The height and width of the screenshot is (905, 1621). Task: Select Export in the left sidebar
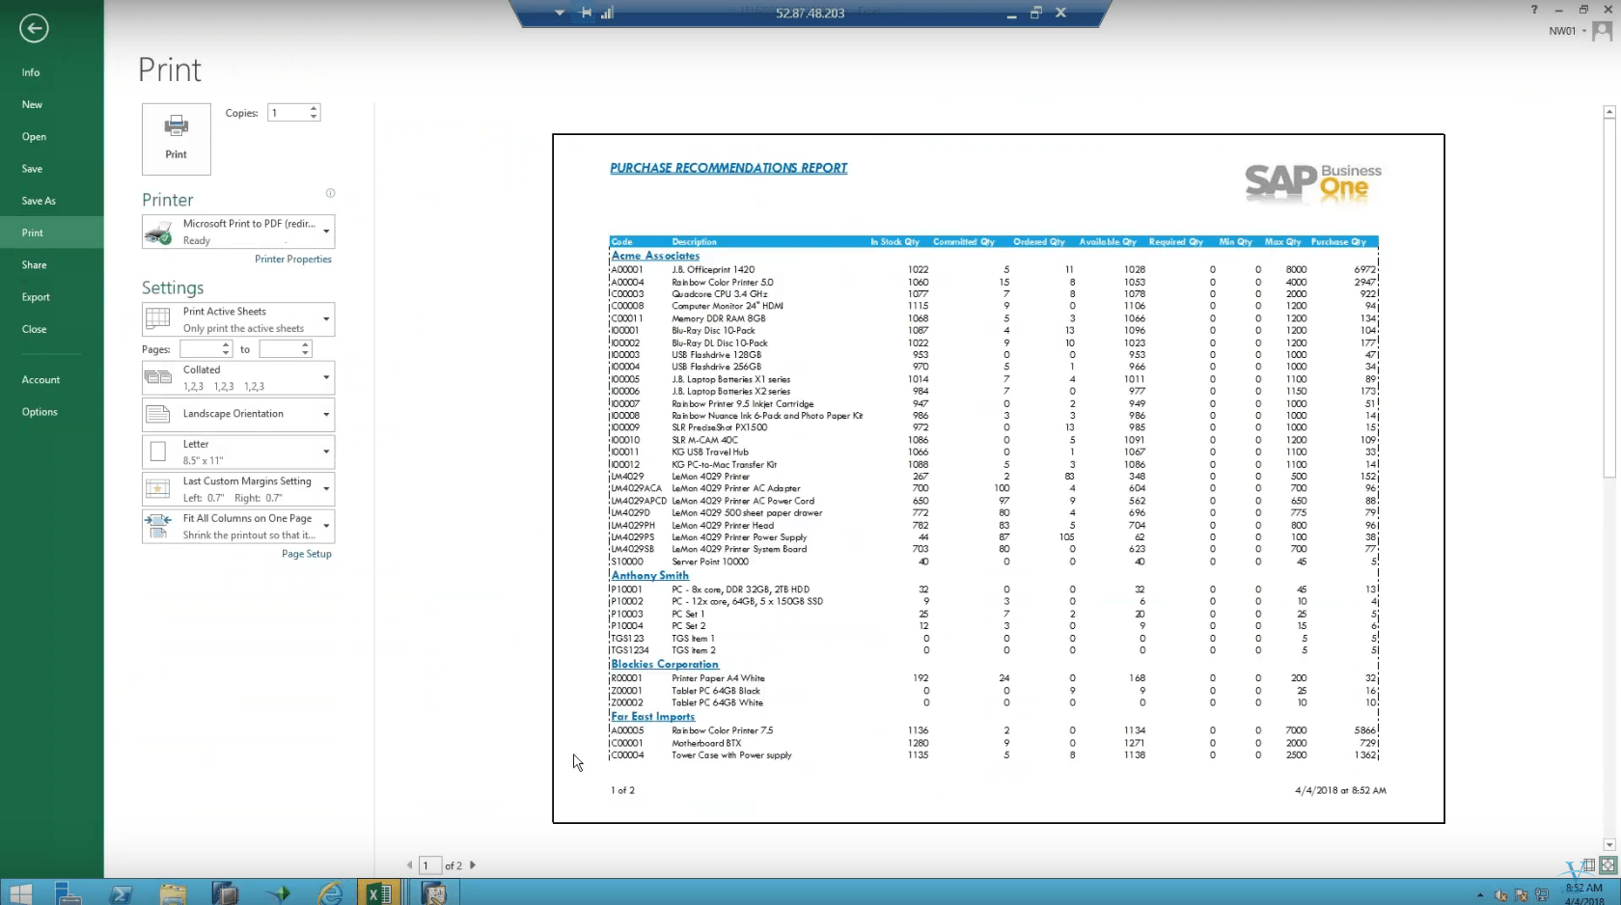tap(36, 297)
